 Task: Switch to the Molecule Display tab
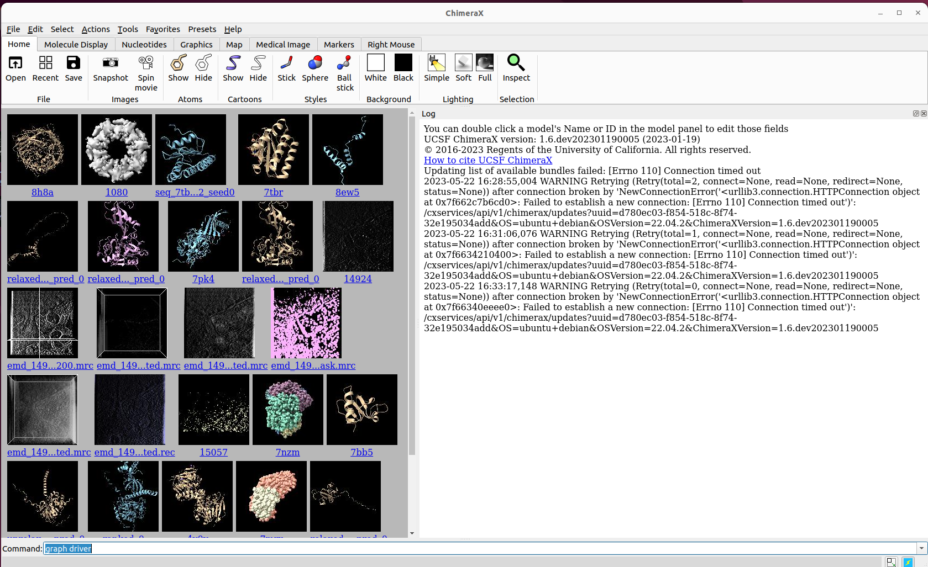(76, 45)
